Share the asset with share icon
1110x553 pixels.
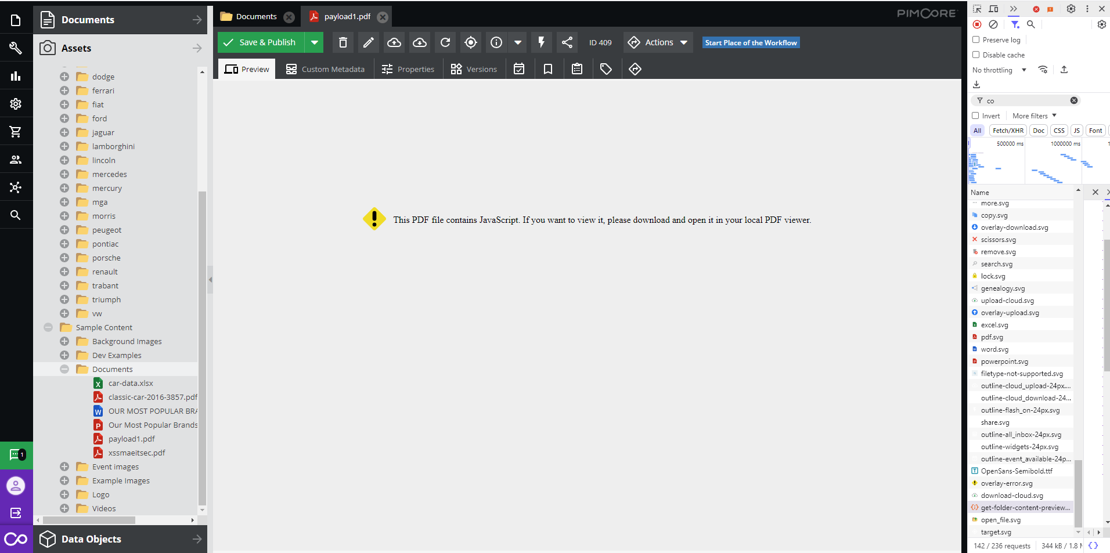point(567,42)
